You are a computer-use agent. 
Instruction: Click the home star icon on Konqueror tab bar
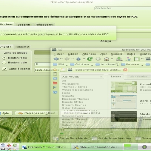point(55,69)
